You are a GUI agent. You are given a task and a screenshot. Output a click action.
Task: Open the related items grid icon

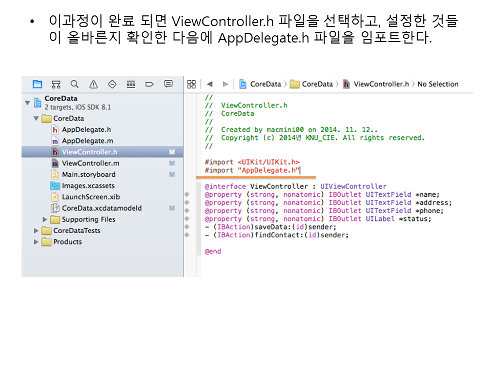pos(192,84)
